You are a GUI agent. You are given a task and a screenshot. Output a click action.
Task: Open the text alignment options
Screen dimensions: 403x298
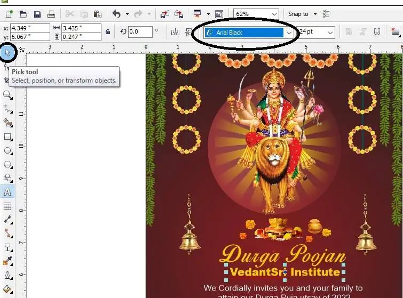[x=396, y=32]
